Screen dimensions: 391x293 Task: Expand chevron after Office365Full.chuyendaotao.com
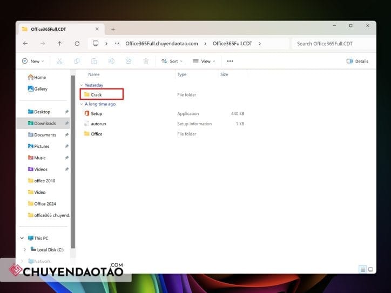205,44
